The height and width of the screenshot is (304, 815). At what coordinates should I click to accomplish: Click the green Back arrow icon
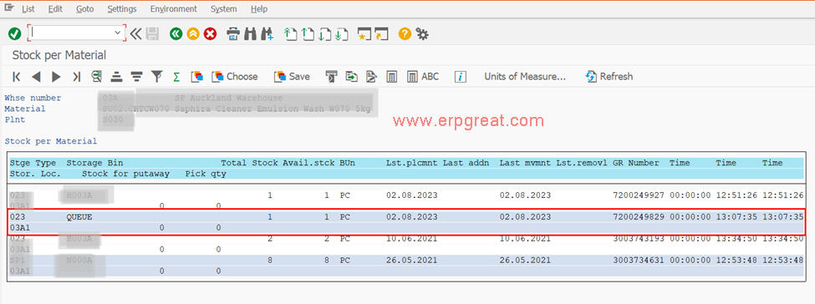176,34
